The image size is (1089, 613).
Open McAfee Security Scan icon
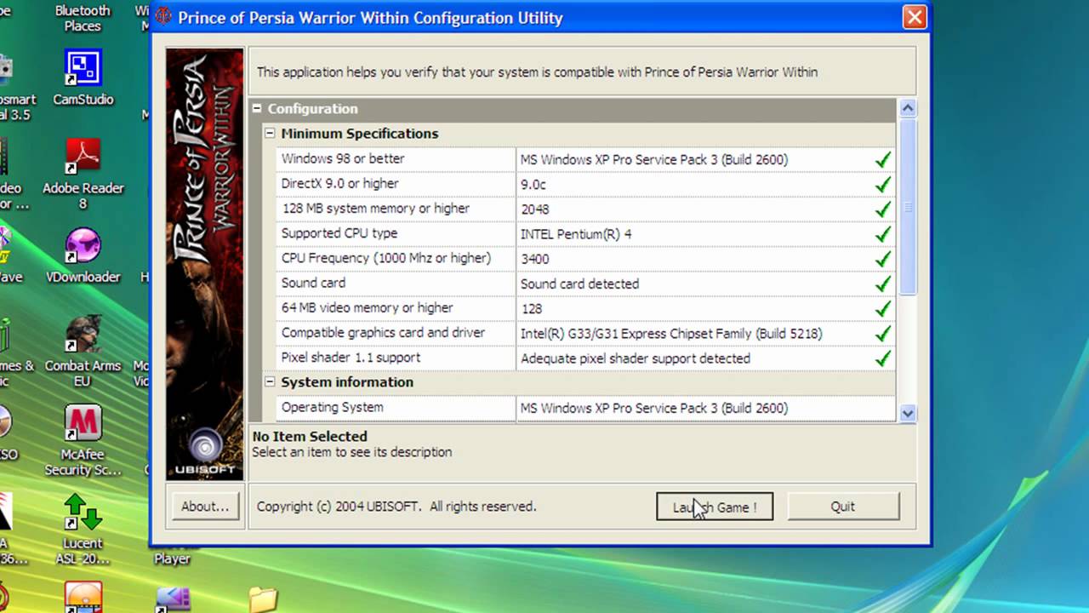tap(83, 426)
